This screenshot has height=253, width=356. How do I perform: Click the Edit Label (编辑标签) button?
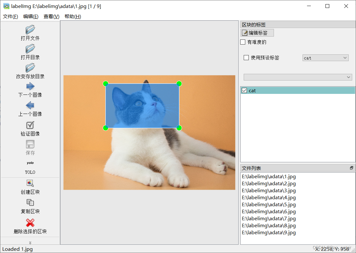point(257,33)
